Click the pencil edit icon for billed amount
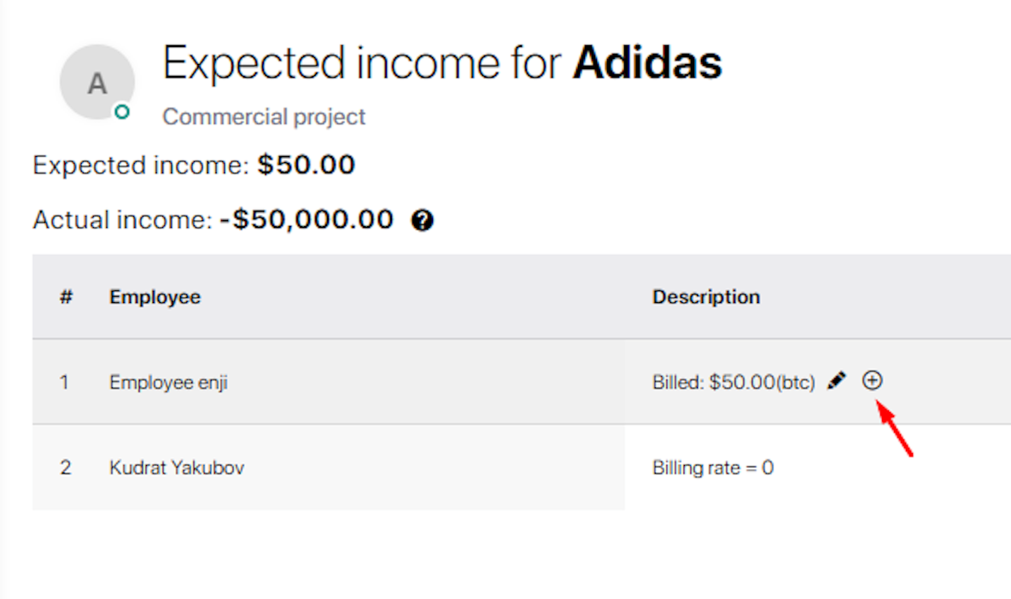The width and height of the screenshot is (1011, 599). click(837, 381)
